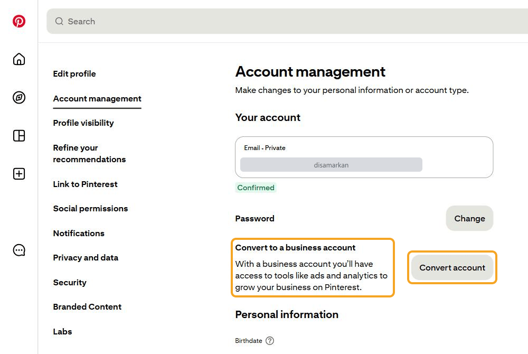Click the search magnifier icon
Image resolution: width=528 pixels, height=354 pixels.
(59, 21)
